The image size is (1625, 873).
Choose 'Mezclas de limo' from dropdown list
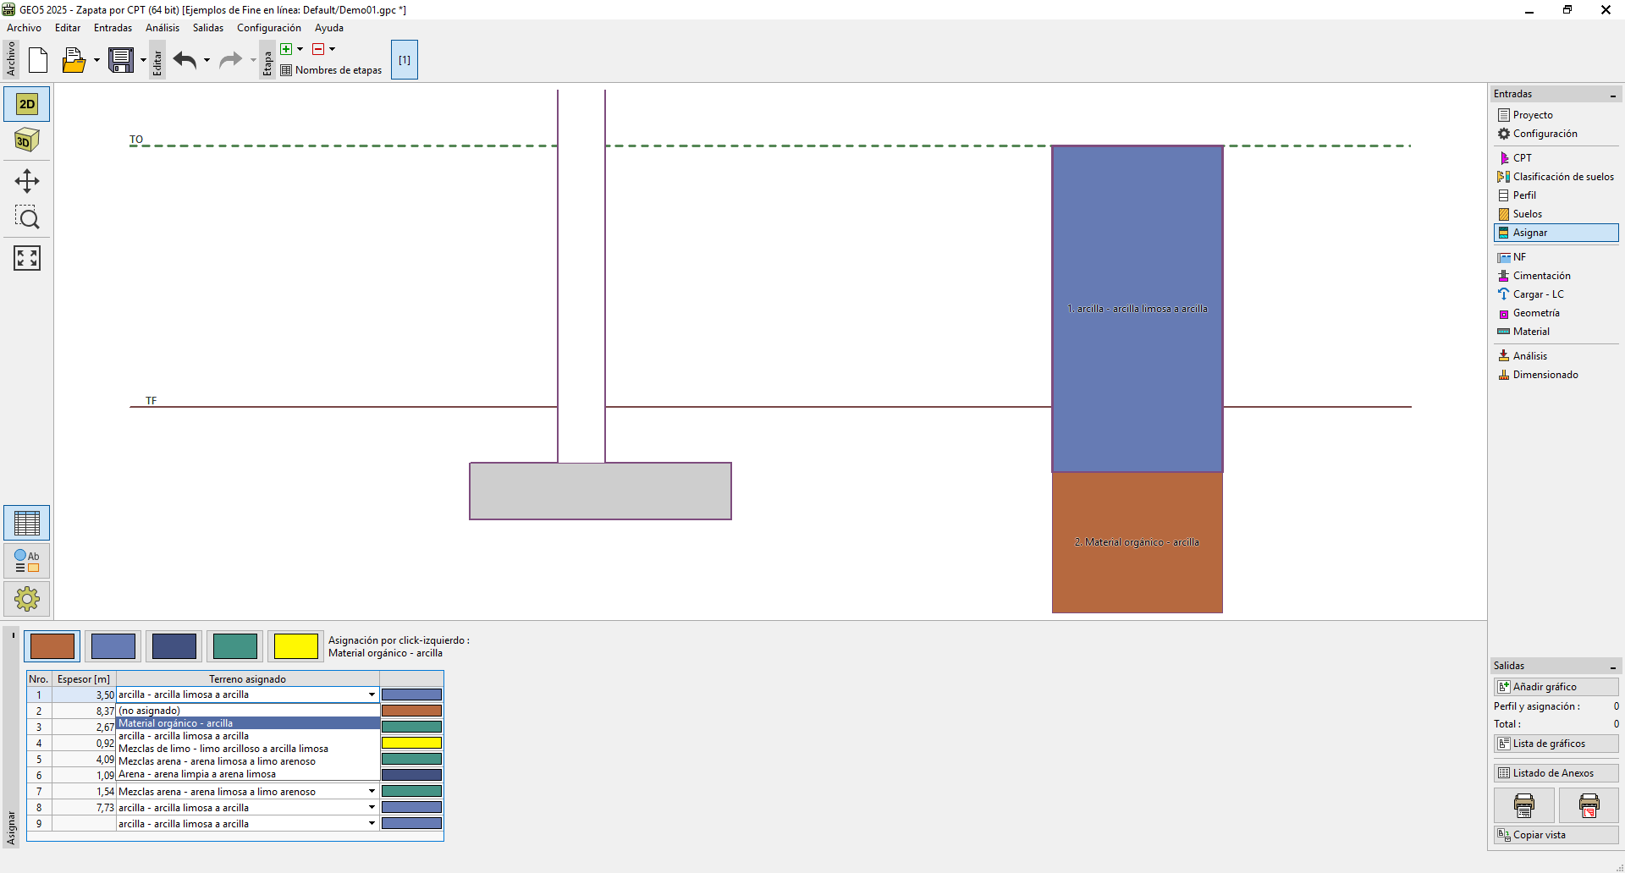tap(223, 749)
